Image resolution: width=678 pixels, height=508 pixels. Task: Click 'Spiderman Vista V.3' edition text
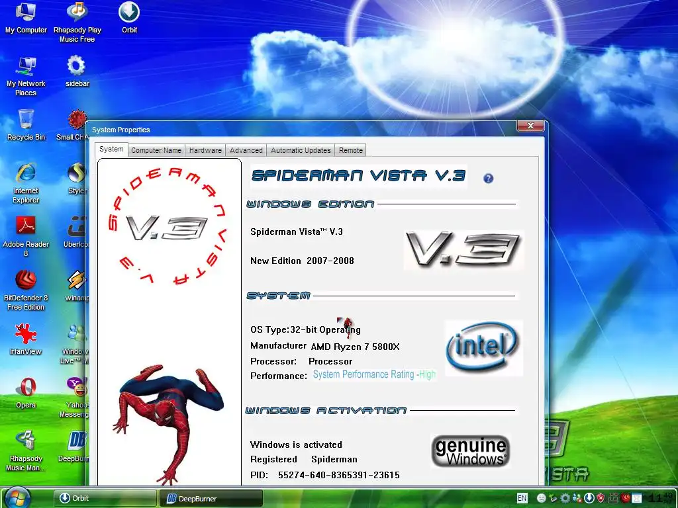tap(297, 232)
